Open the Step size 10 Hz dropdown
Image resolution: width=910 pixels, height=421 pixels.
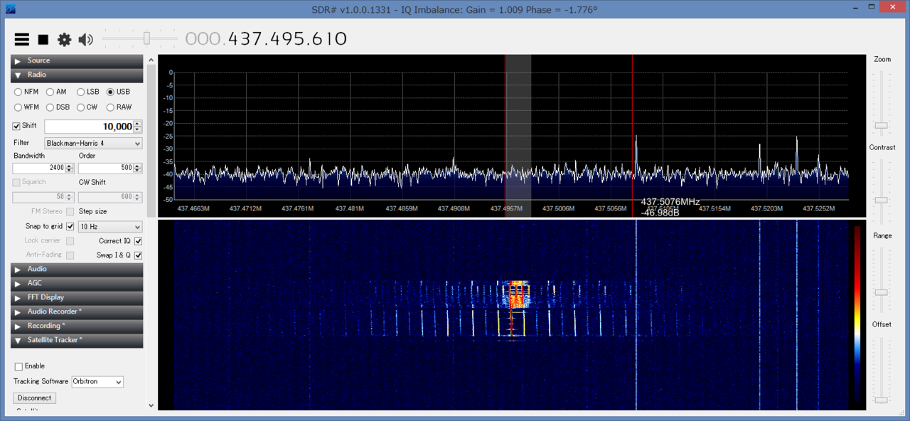point(110,227)
